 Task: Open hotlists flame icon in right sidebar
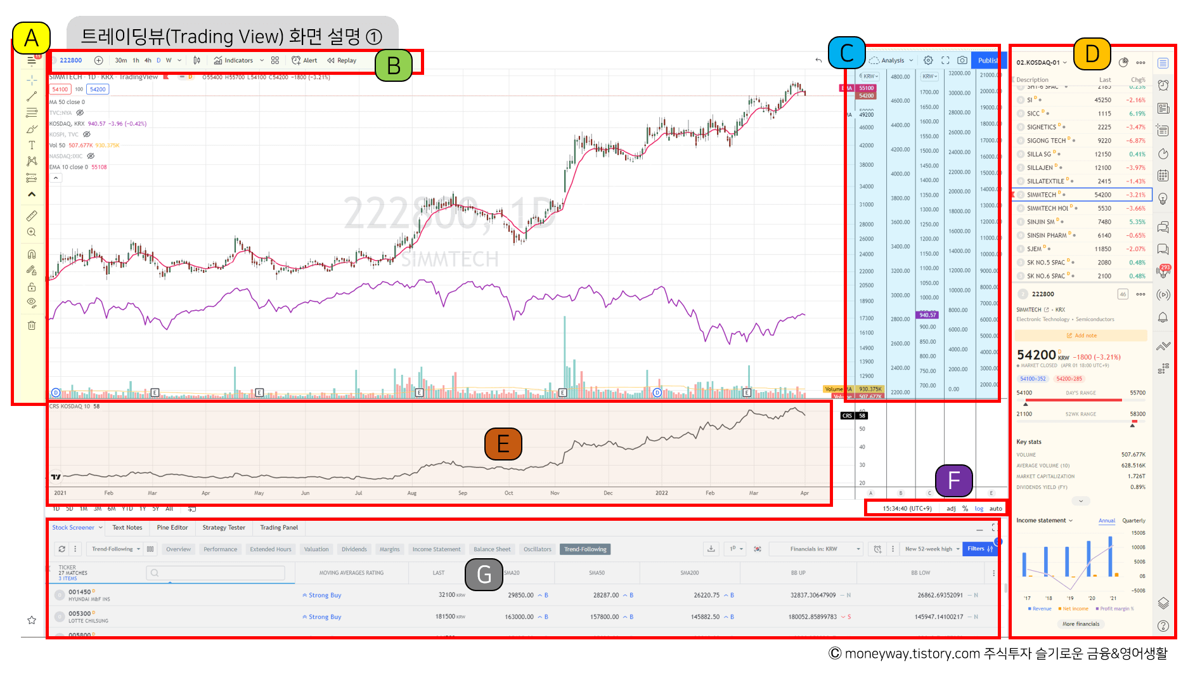point(1163,154)
